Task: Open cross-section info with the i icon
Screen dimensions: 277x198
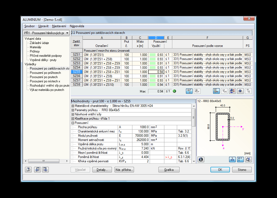Action: pyautogui.click(x=201, y=159)
